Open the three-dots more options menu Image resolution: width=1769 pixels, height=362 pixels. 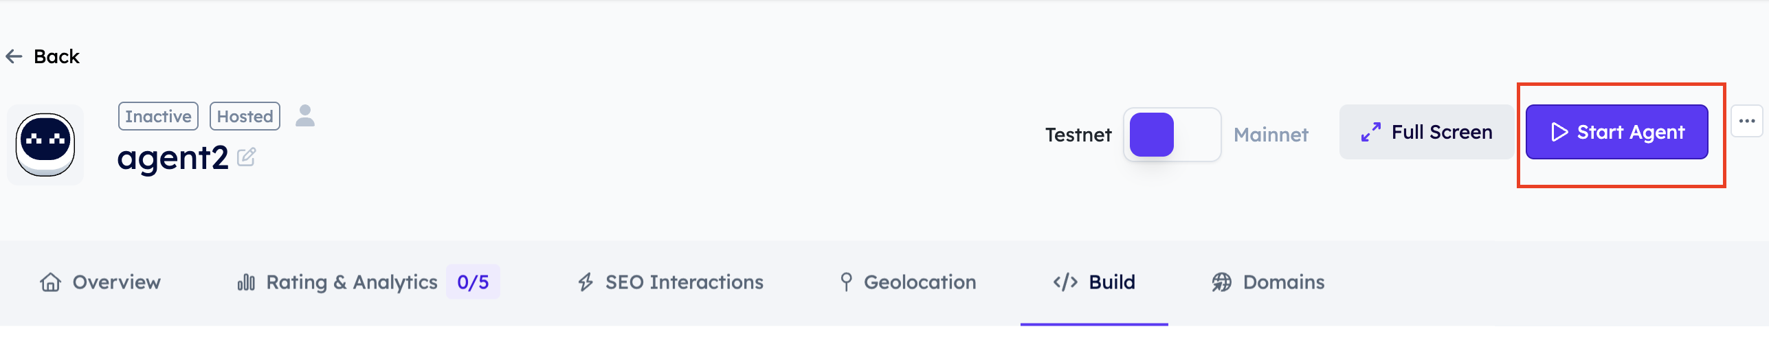1747,122
